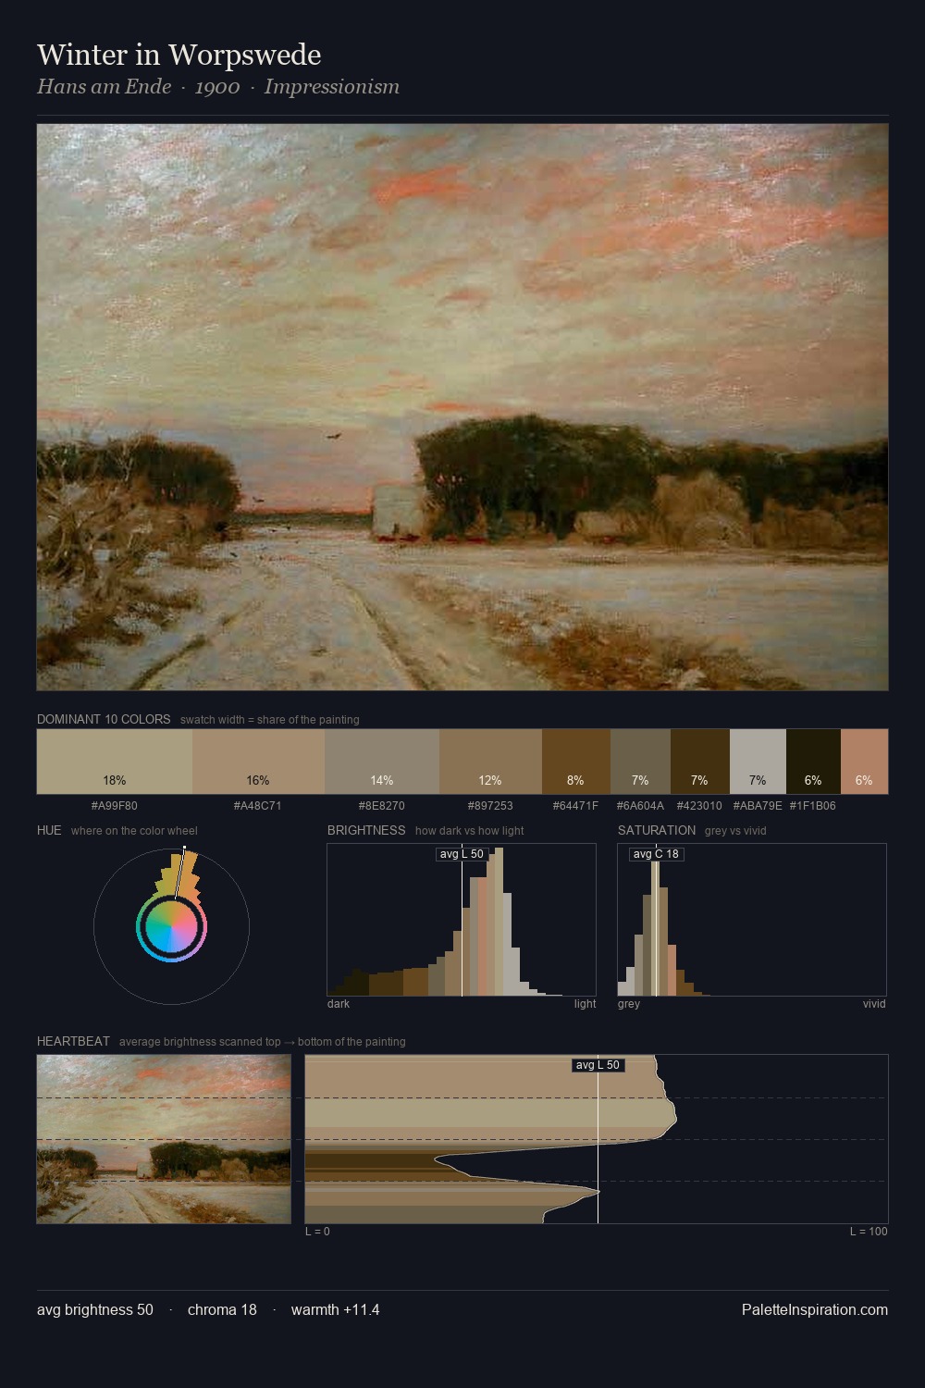Click the 7% swatch above #6A604A
The width and height of the screenshot is (925, 1388).
pyautogui.click(x=640, y=762)
